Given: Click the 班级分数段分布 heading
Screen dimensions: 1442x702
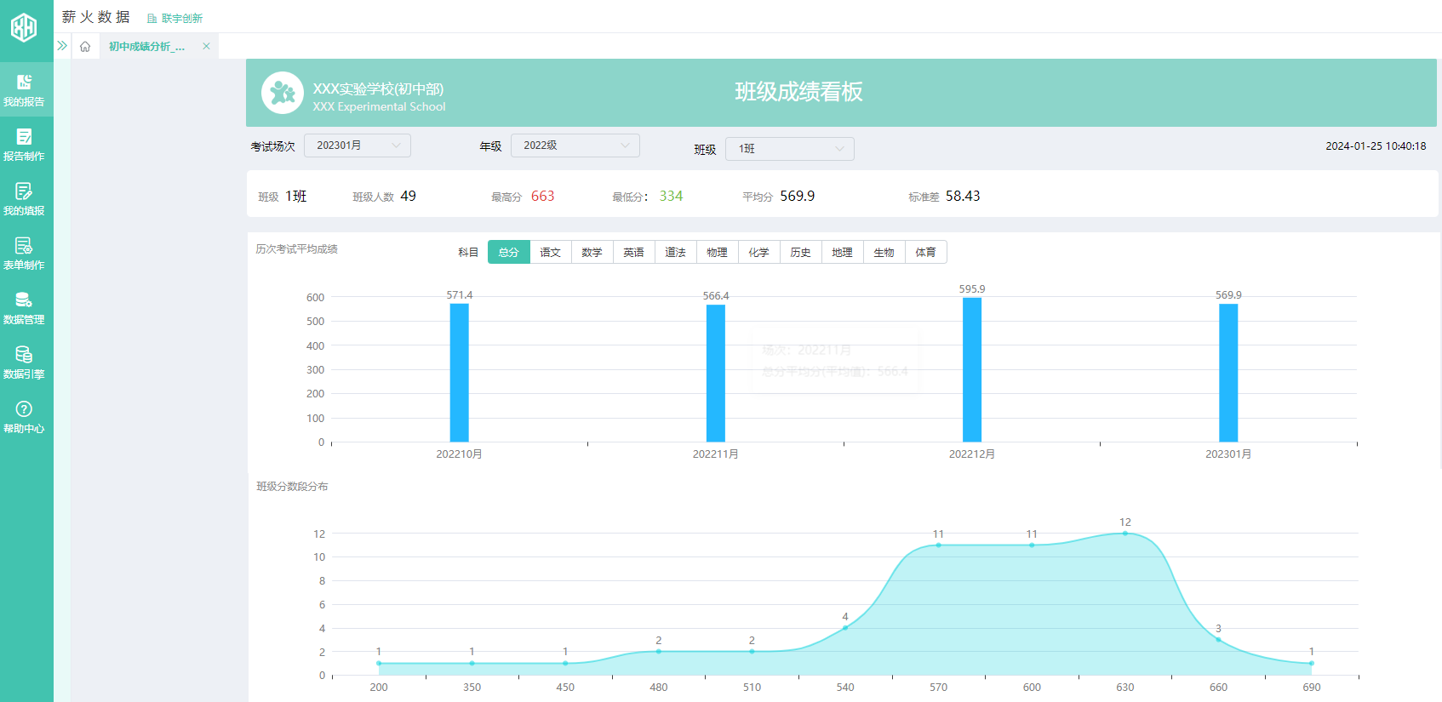Looking at the screenshot, I should [x=292, y=487].
